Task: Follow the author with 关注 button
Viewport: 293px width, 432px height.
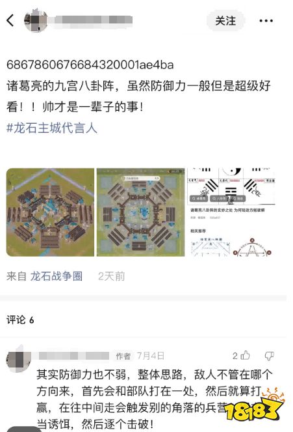Action: (x=225, y=21)
